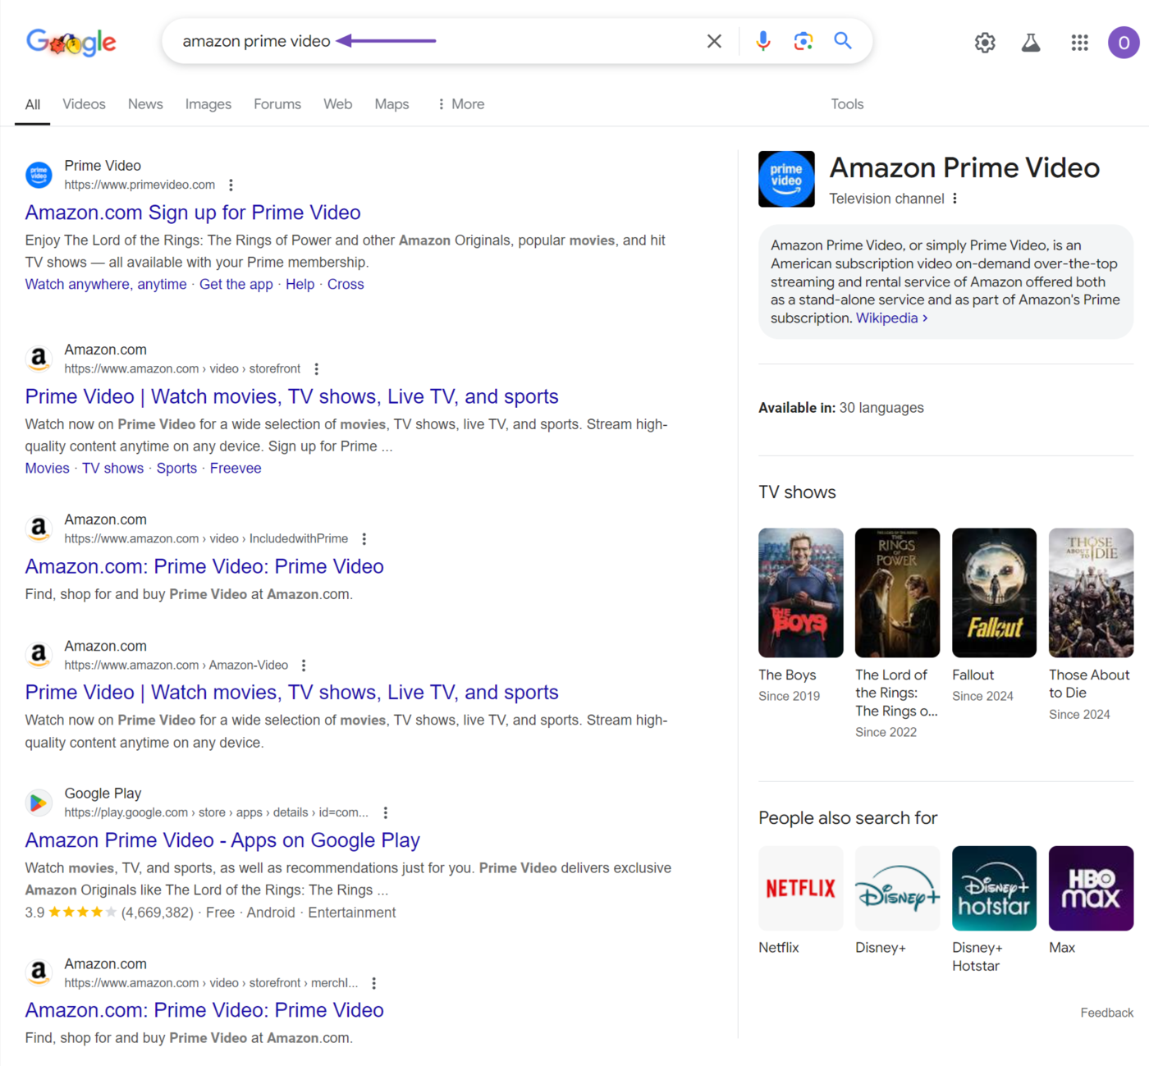Open knowledge panel Television channel options
The height and width of the screenshot is (1066, 1149).
point(954,199)
